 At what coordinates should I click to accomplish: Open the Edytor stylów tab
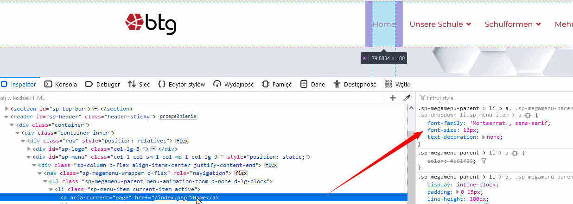(x=182, y=84)
